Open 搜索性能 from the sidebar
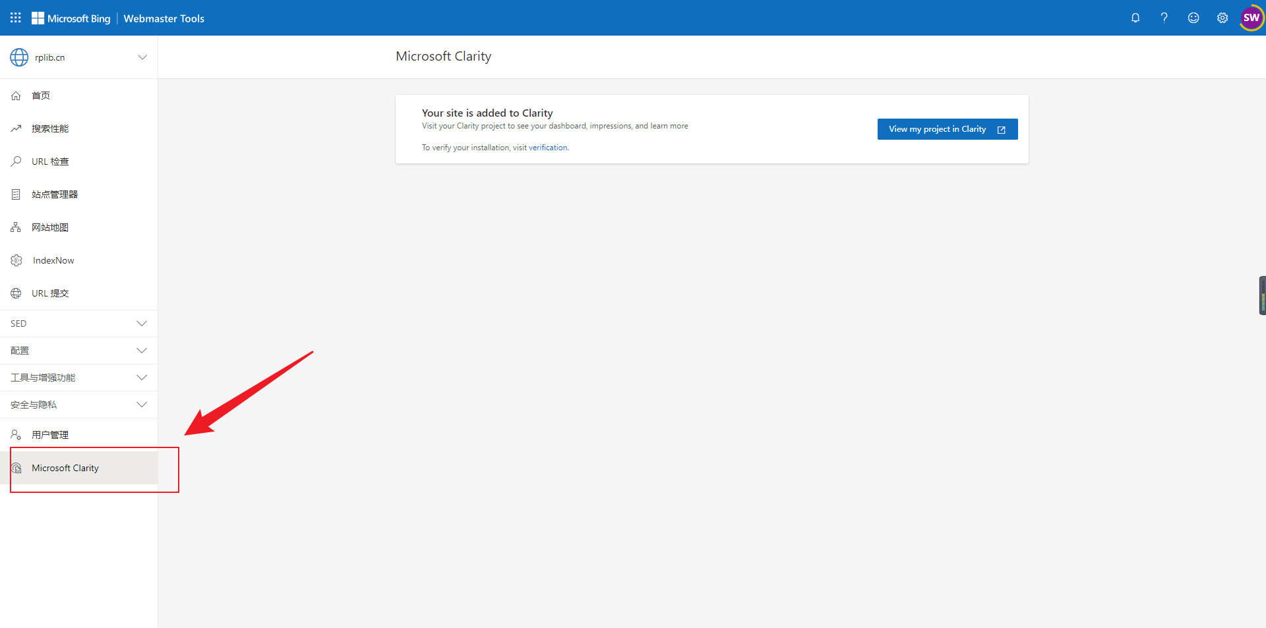 pyautogui.click(x=50, y=128)
